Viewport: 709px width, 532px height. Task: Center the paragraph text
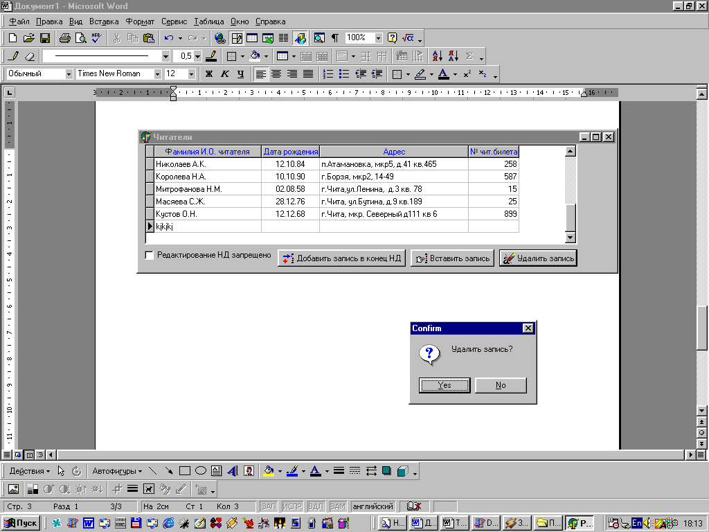coord(276,73)
